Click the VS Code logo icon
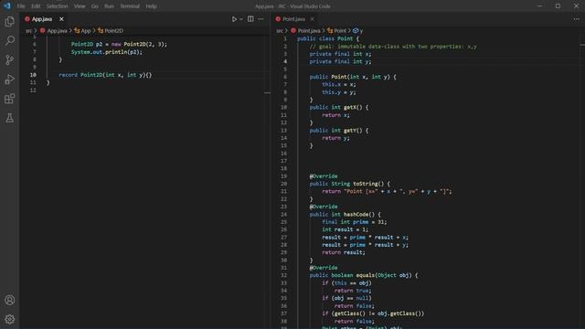The height and width of the screenshot is (329, 585). click(7, 6)
